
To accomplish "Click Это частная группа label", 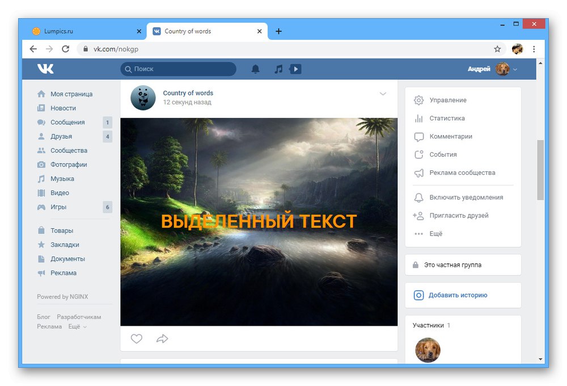I will (452, 265).
